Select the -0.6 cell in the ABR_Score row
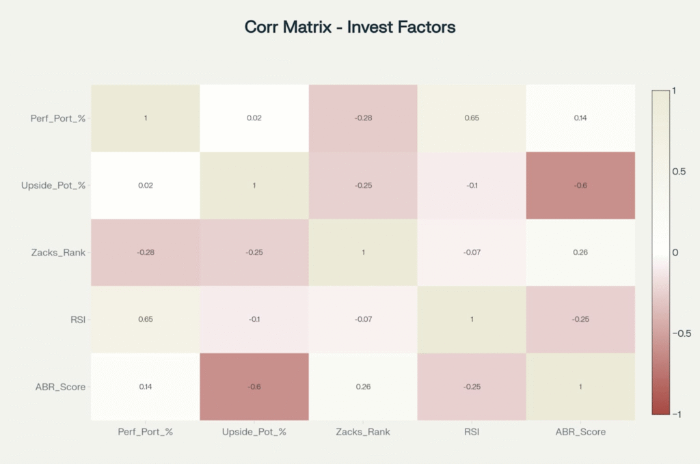This screenshot has width=700, height=464. point(254,387)
